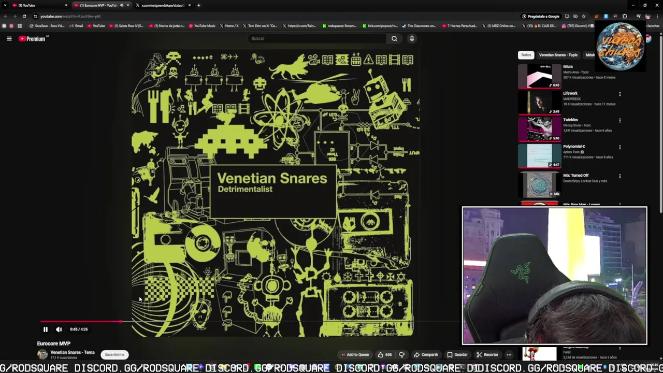Go to YouTube Premium home via the logo
Image resolution: width=663 pixels, height=373 pixels.
pyautogui.click(x=33, y=38)
